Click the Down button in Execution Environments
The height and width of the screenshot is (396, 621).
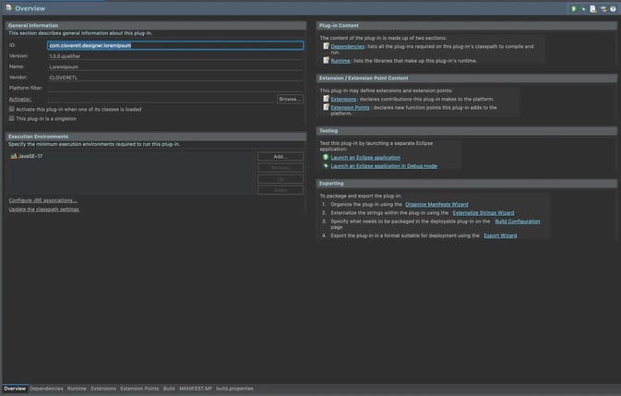(x=281, y=190)
